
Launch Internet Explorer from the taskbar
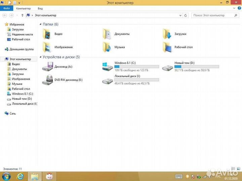coord(20,176)
